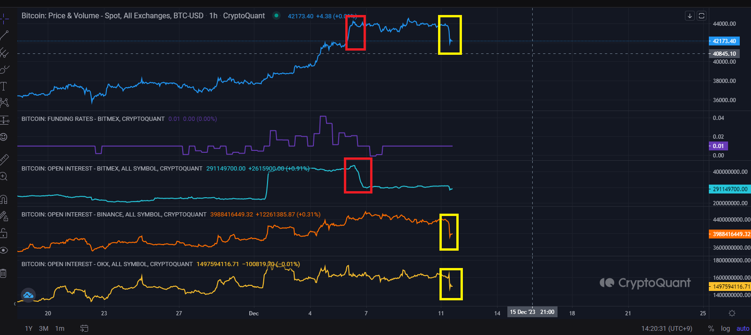Toggle magnet mode on the toolbar
This screenshot has width=751, height=335.
[x=4, y=200]
